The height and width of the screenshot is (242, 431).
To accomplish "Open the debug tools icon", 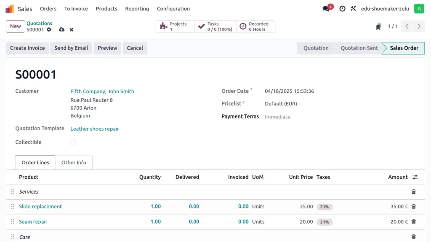I will click(354, 8).
